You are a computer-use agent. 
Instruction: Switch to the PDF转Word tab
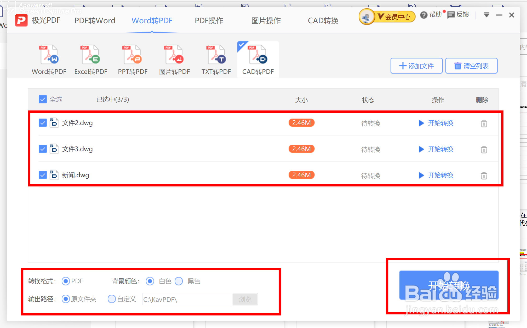click(95, 21)
